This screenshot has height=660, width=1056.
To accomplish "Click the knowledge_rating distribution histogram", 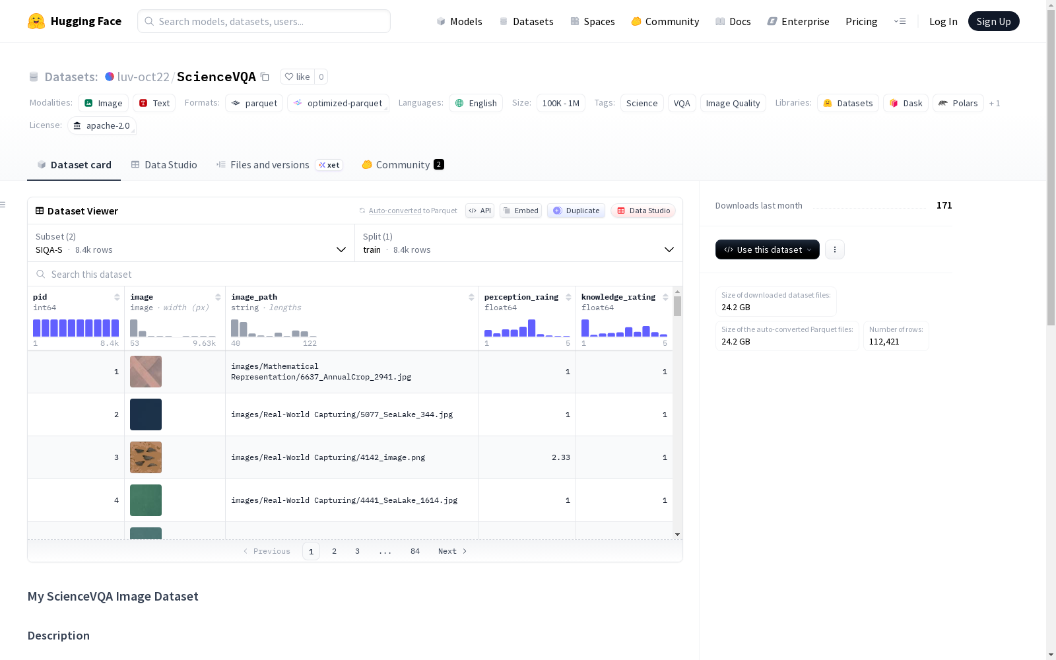I will (x=624, y=328).
